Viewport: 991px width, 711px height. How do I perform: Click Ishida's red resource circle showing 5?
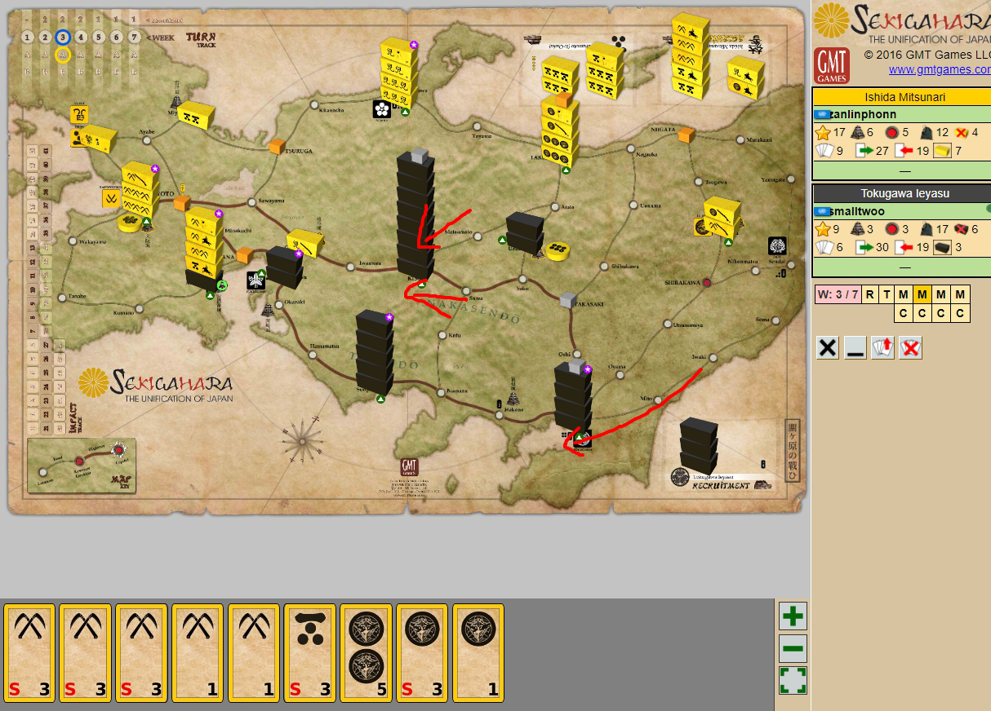pos(891,132)
